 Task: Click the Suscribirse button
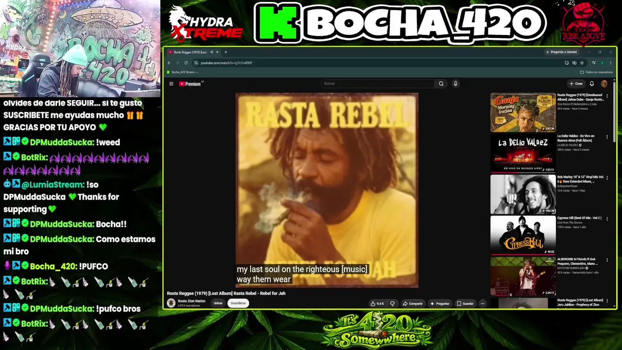(238, 303)
